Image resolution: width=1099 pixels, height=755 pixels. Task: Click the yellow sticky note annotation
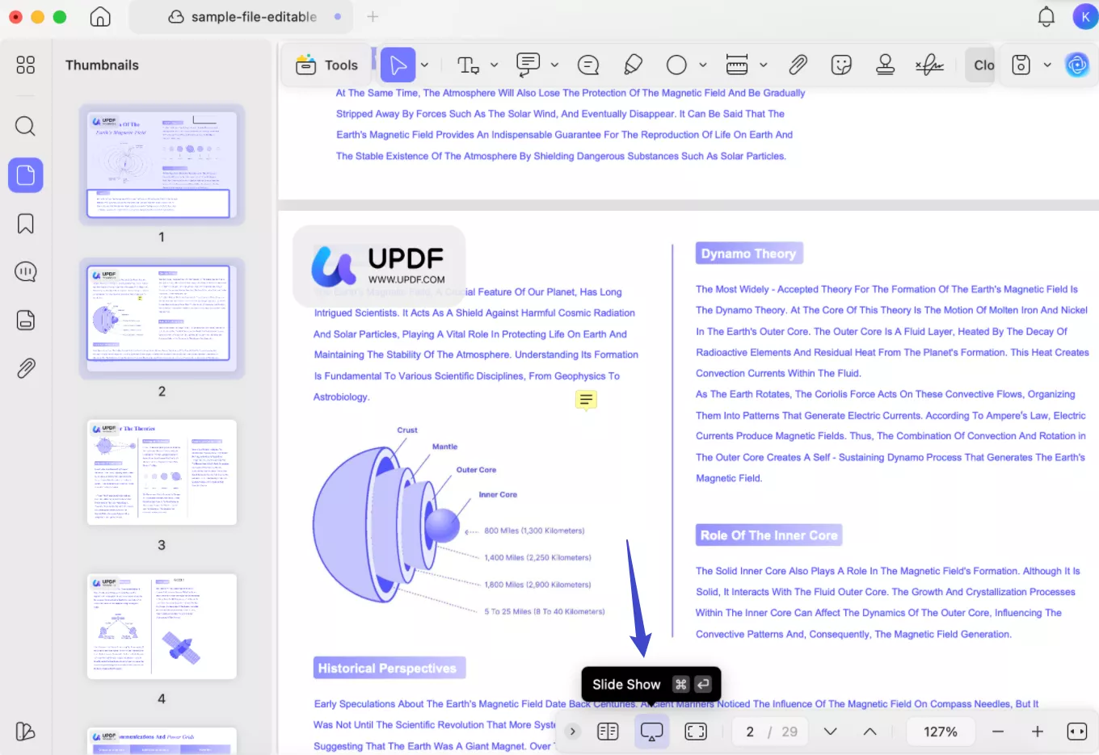click(585, 401)
